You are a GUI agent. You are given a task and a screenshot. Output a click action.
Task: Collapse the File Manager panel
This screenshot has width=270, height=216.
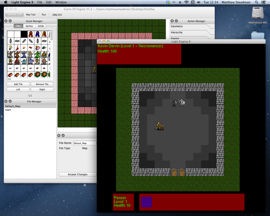10,101
